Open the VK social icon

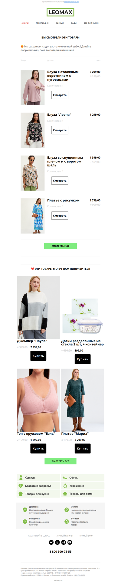[x=51, y=542]
